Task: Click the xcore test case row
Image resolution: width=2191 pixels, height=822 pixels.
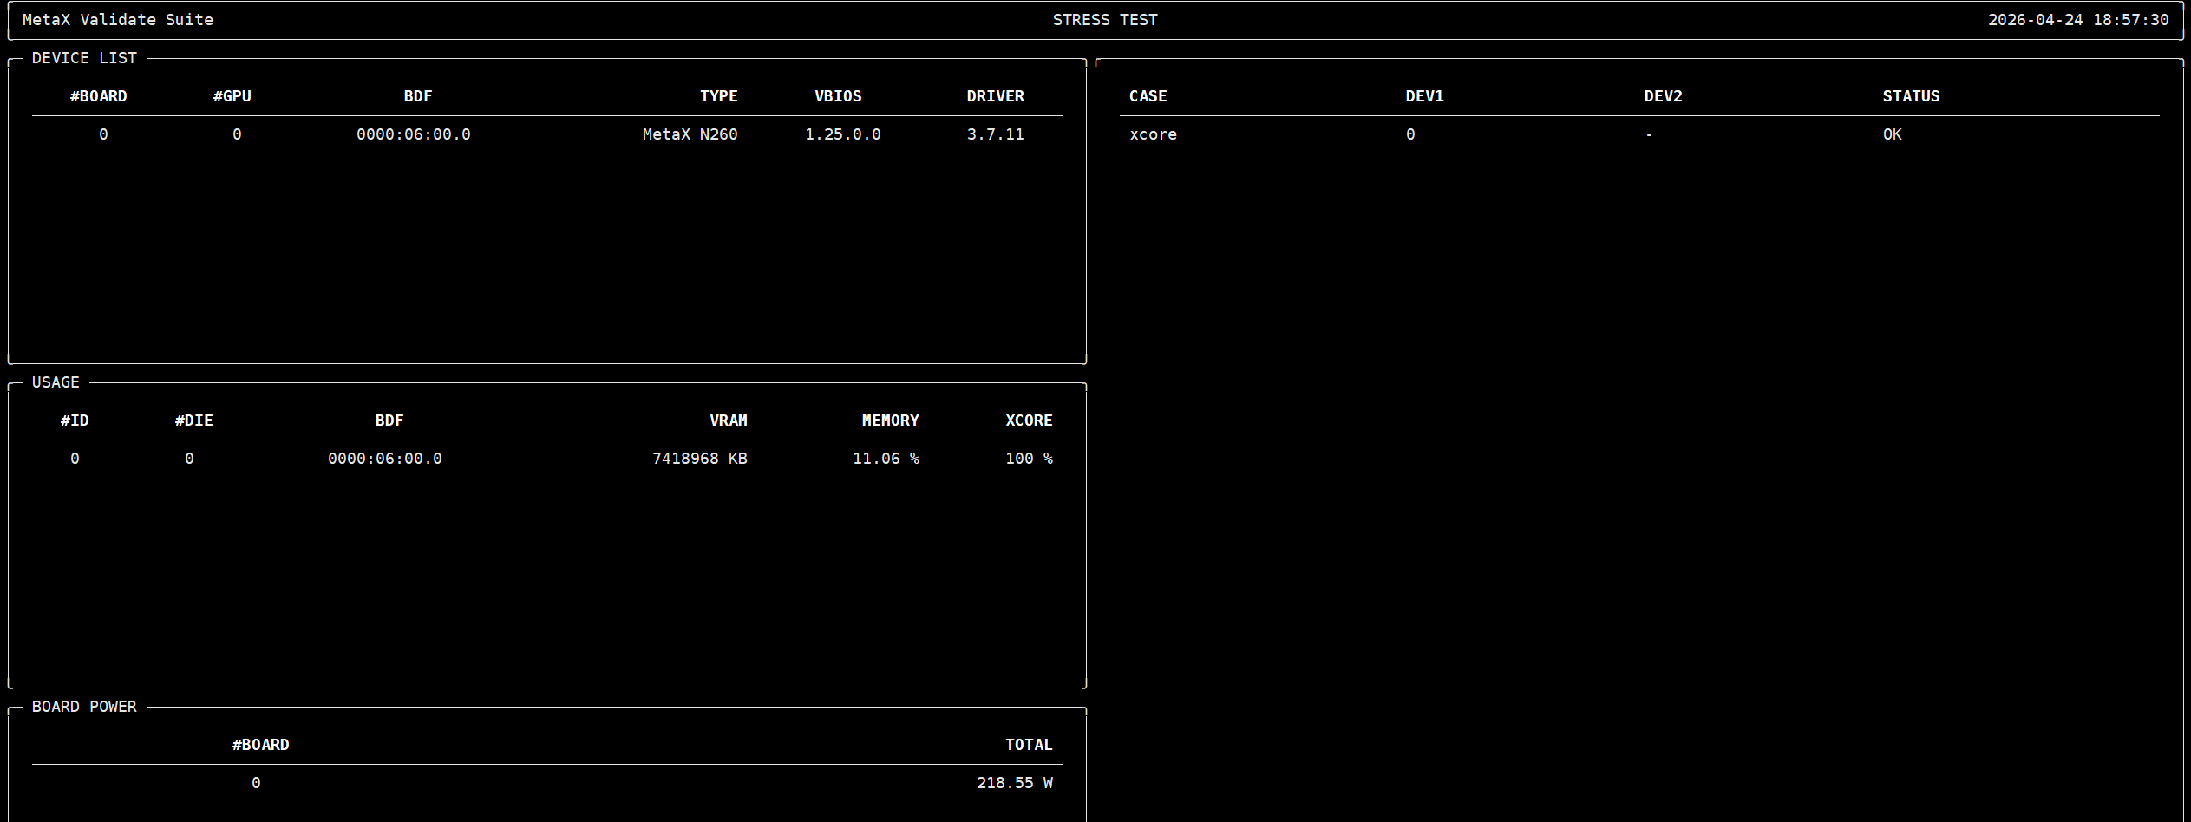Action: click(1639, 134)
